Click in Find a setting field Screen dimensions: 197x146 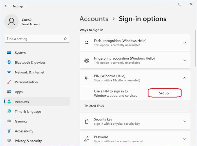37,39
